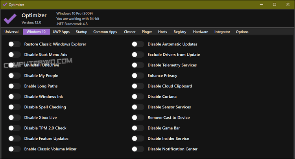The image size is (295, 159).
Task: Click the purple Optimizer checkmark logo
Action: point(10,18)
